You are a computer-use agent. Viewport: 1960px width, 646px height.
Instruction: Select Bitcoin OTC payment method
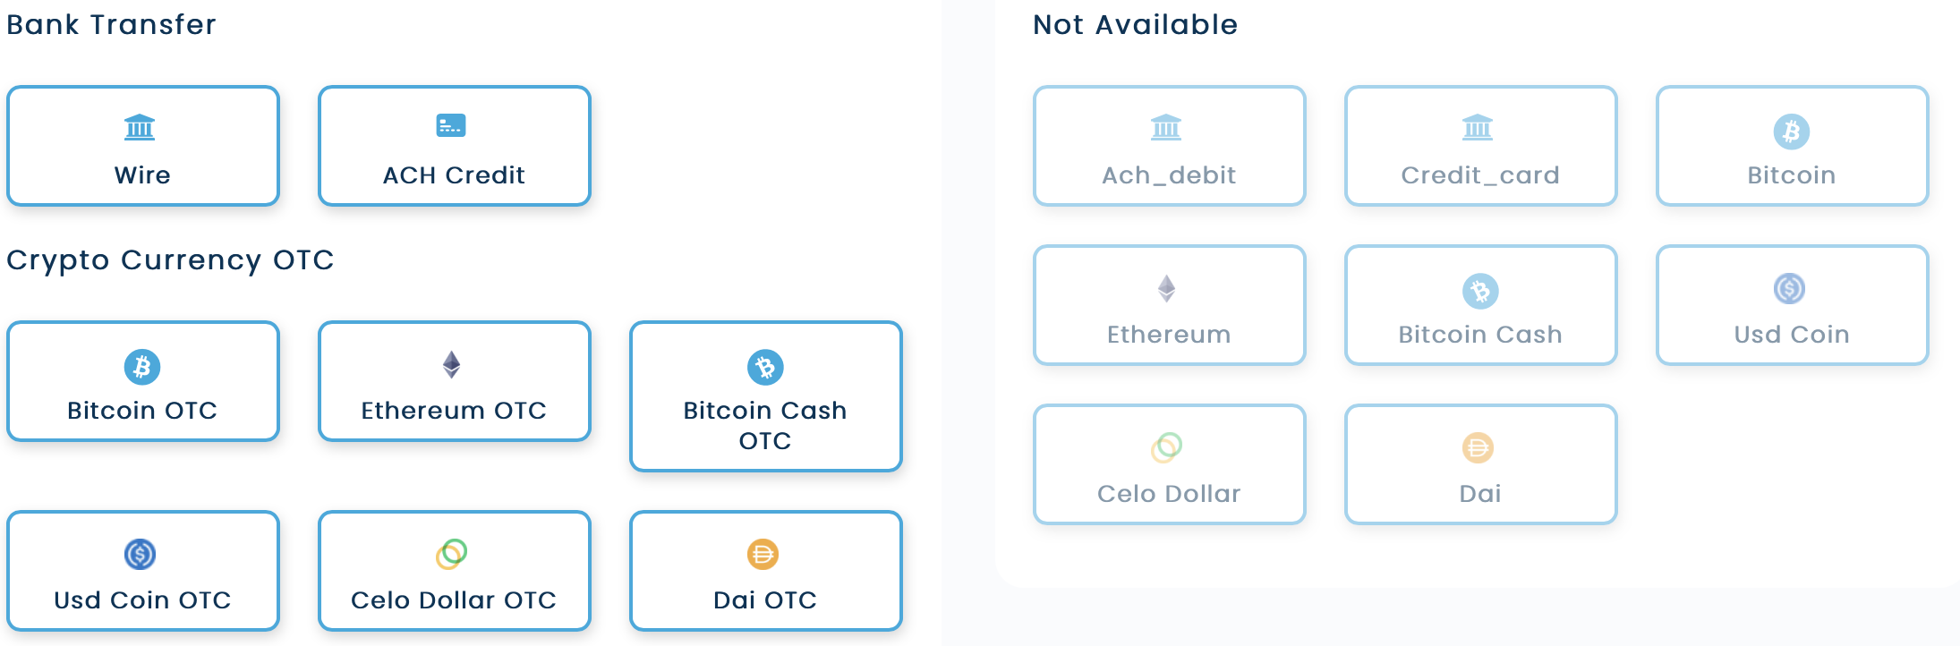pos(143,381)
